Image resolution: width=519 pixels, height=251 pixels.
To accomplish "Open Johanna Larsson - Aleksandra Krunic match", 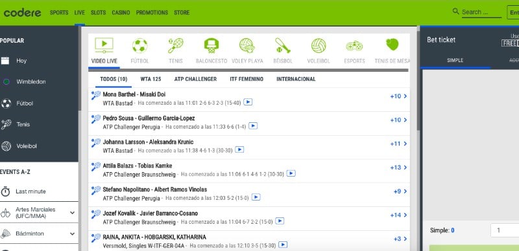I will click(x=148, y=142).
